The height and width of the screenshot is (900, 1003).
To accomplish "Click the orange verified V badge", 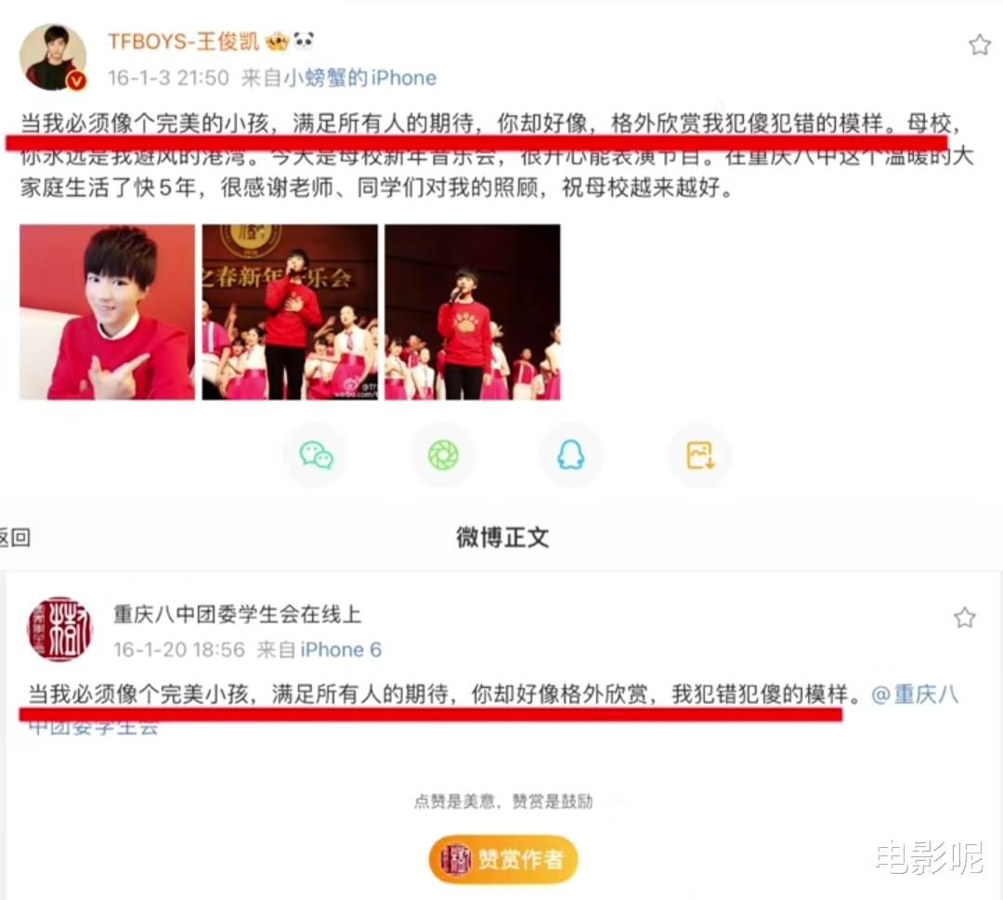I will coord(77,81).
